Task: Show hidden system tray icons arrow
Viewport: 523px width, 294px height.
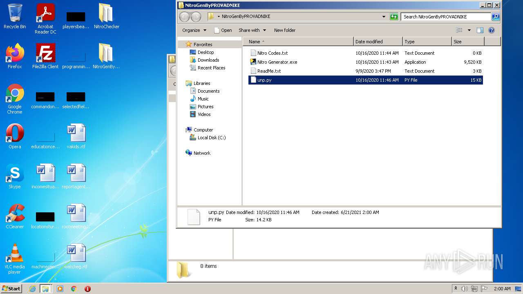Action: point(456,289)
